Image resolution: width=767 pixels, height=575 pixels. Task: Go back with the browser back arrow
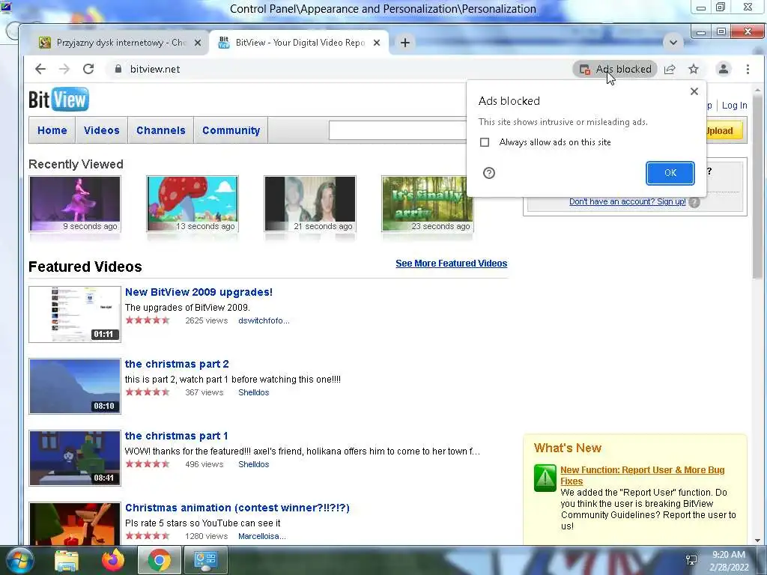click(x=40, y=69)
